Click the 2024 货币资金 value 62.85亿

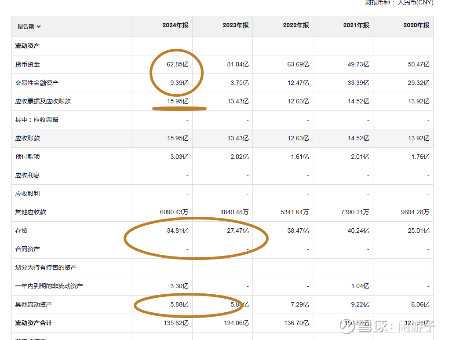coord(177,64)
